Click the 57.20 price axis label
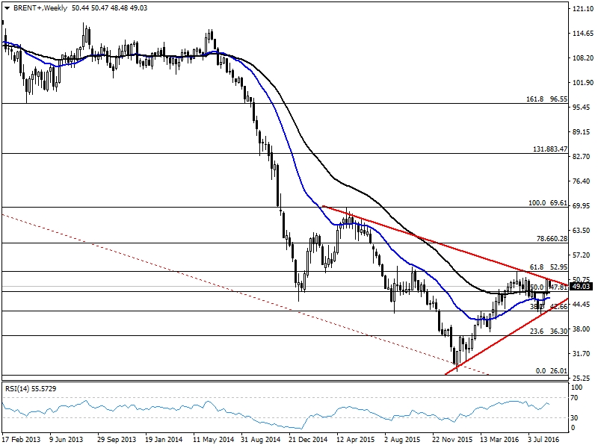The height and width of the screenshot is (448, 598). coord(583,255)
